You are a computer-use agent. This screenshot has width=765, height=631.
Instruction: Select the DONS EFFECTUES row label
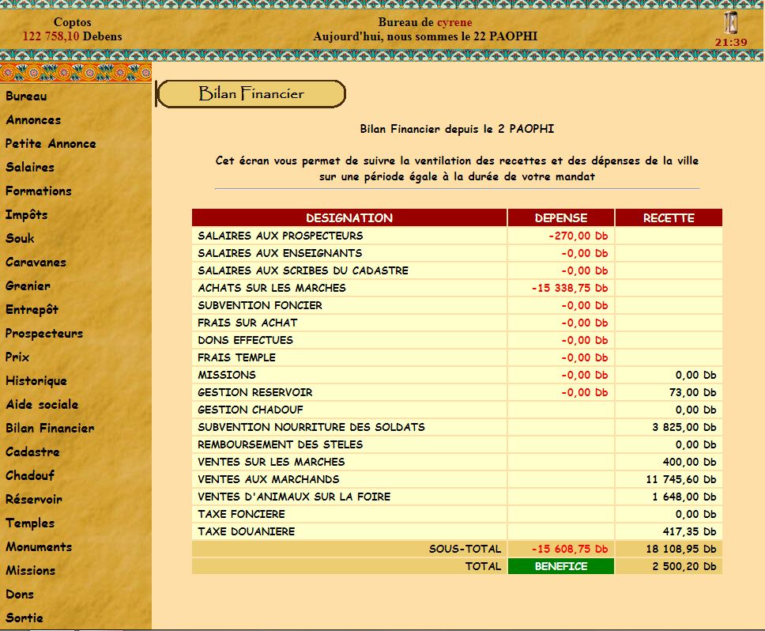click(245, 340)
